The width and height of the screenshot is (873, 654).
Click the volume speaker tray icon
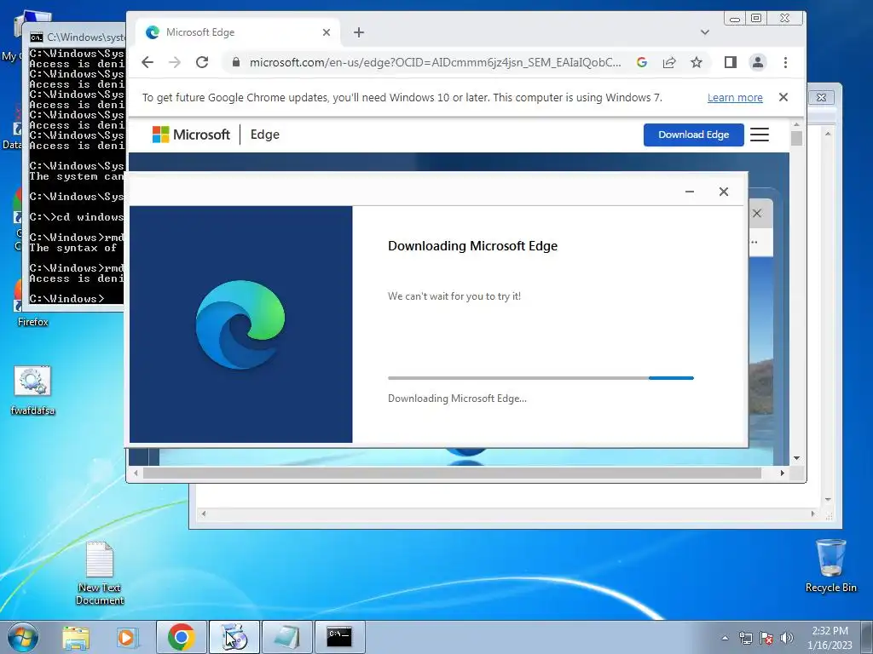[x=787, y=638]
